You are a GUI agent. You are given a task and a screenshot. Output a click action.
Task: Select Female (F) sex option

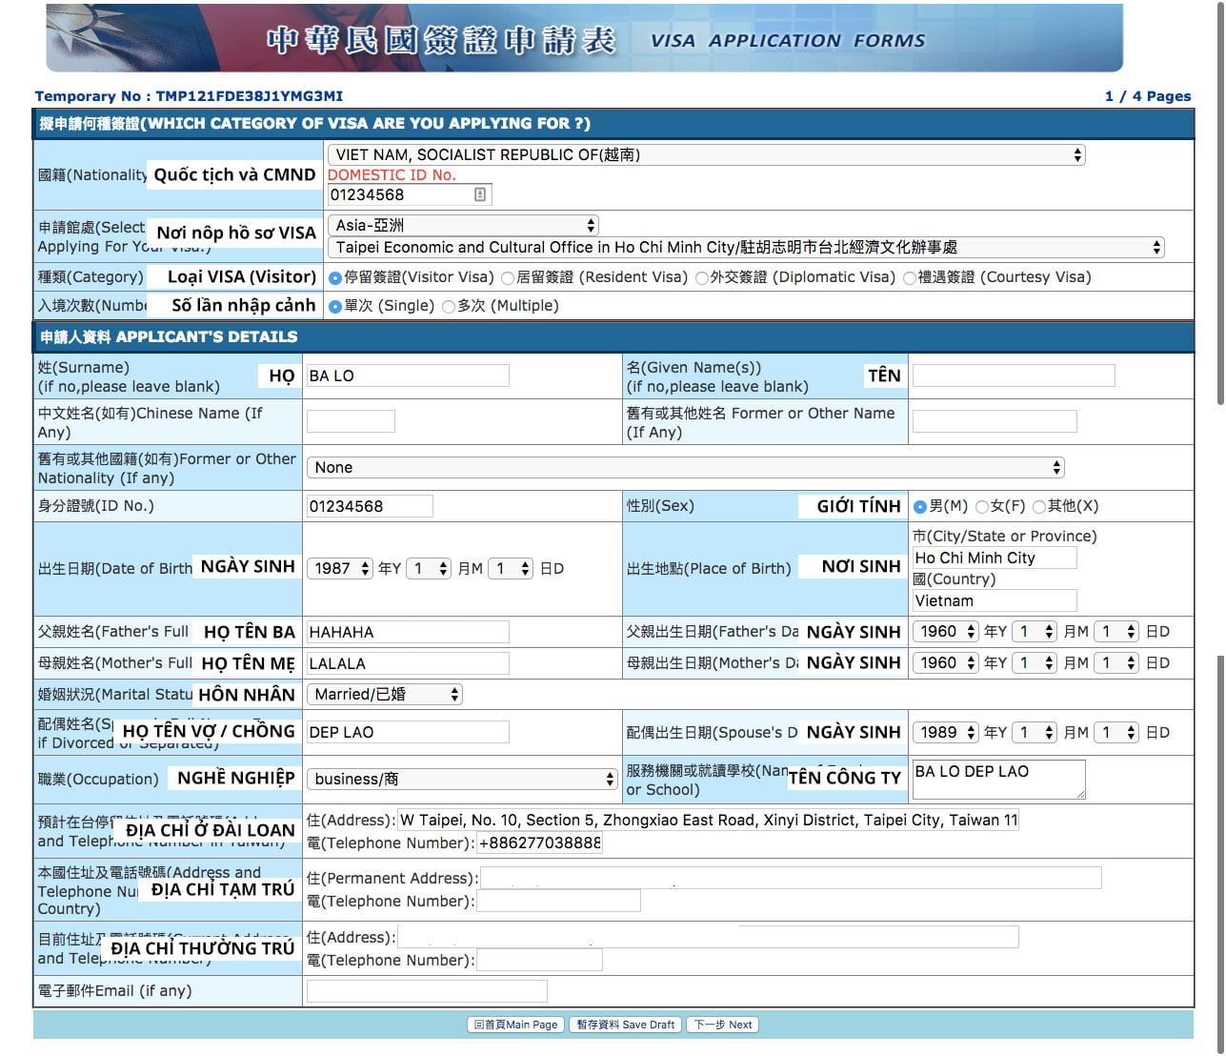pos(982,507)
